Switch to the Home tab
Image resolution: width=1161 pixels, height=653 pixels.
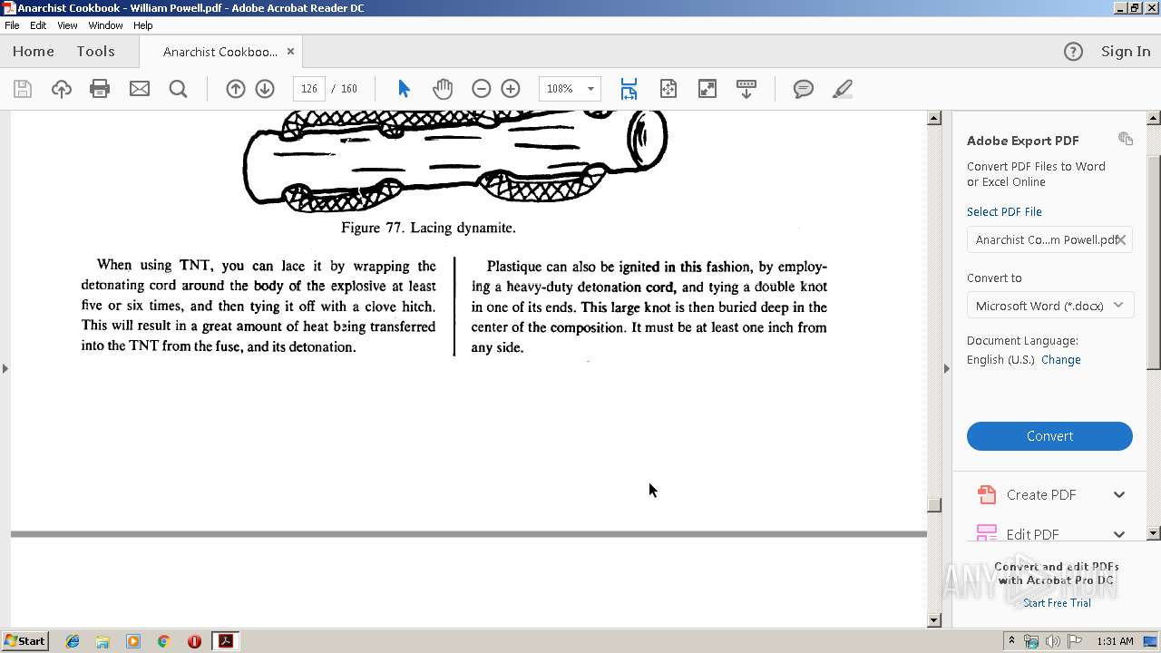[x=34, y=52]
